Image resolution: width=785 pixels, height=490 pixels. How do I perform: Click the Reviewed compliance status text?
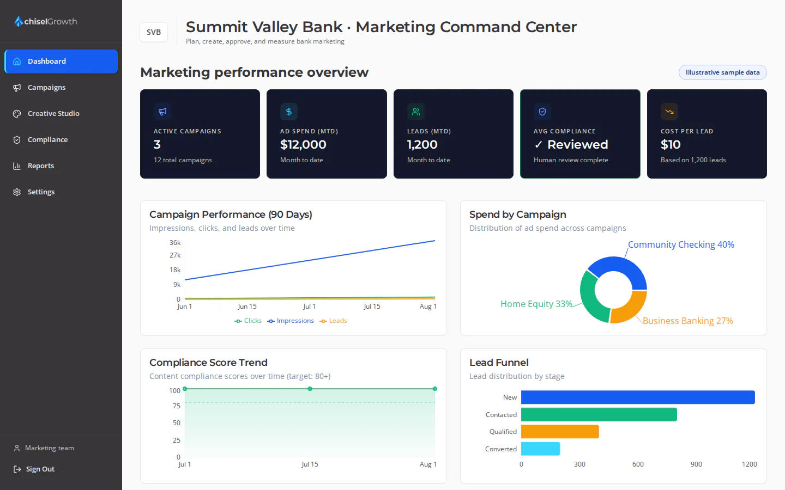(571, 144)
